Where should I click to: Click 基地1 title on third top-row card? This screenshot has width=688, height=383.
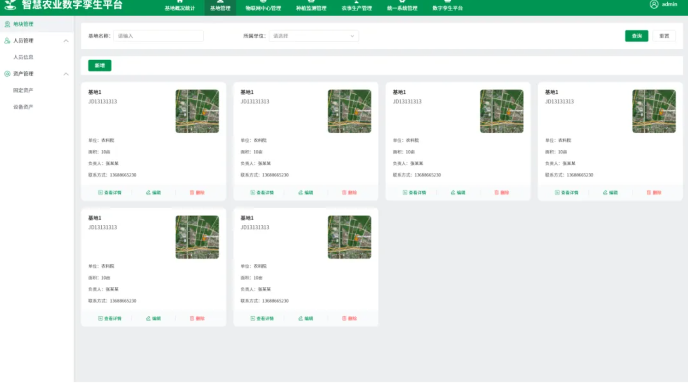click(x=399, y=92)
